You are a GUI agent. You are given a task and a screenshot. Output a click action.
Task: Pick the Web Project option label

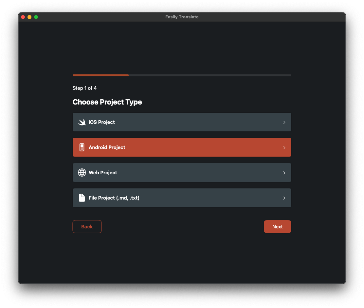(x=103, y=173)
